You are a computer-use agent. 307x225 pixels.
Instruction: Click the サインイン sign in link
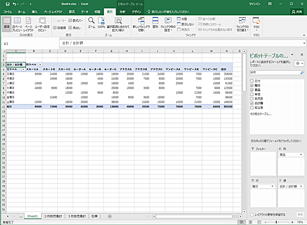(255, 4)
